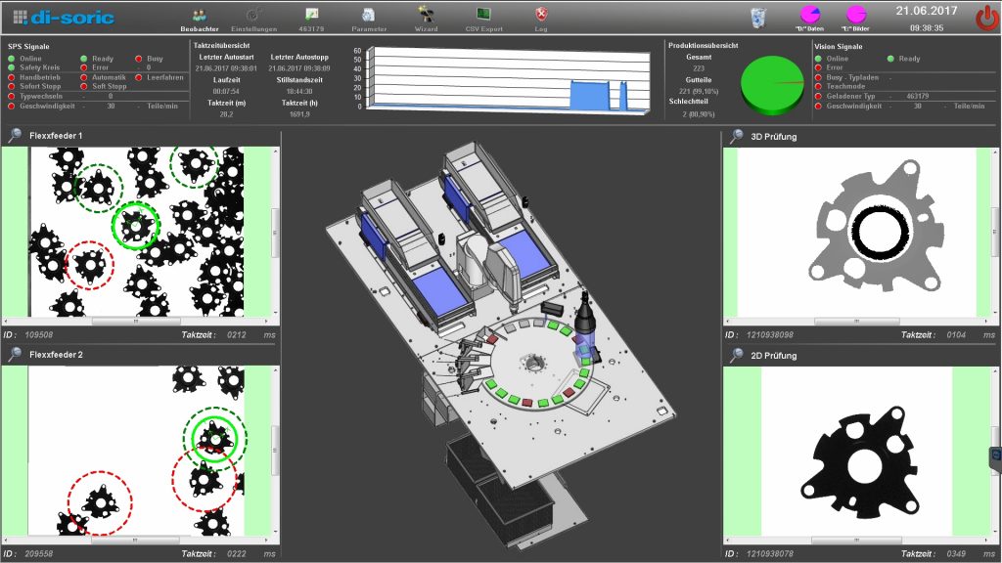Click the Teachmode indicator in Vision Signale
The height and width of the screenshot is (563, 1002).
coord(818,86)
